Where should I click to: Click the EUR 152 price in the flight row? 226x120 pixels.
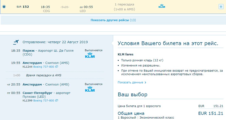coord(23,7)
